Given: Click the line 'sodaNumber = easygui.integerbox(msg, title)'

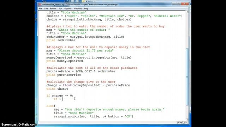Looking at the screenshot, I should point(85,37).
